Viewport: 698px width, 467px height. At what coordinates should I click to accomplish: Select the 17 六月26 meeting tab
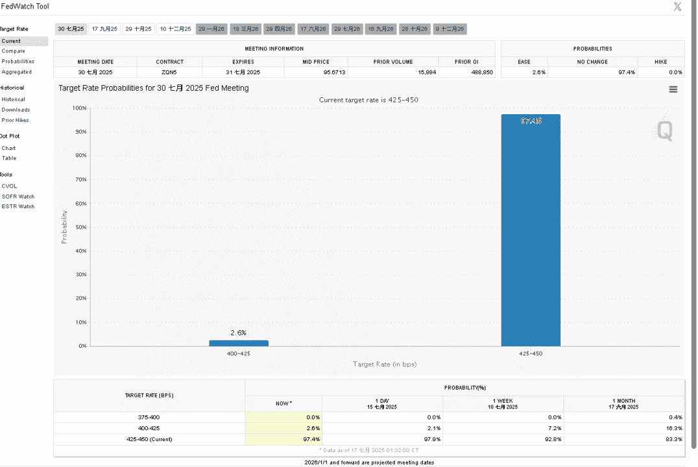tap(313, 29)
